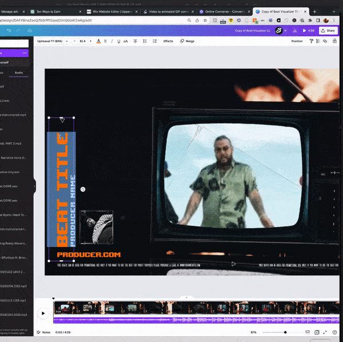Click the rotate handle beside the text box
This screenshot has height=342, width=343.
coord(83,189)
